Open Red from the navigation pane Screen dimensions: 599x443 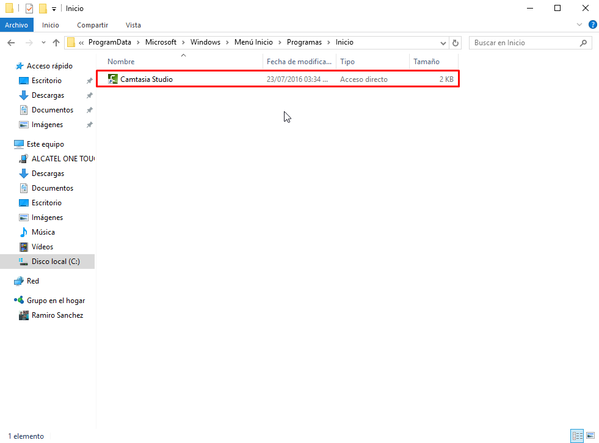point(31,280)
